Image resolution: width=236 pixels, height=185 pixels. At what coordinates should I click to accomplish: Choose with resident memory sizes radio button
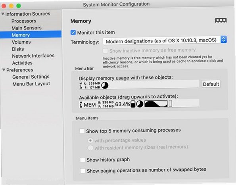click(90, 148)
